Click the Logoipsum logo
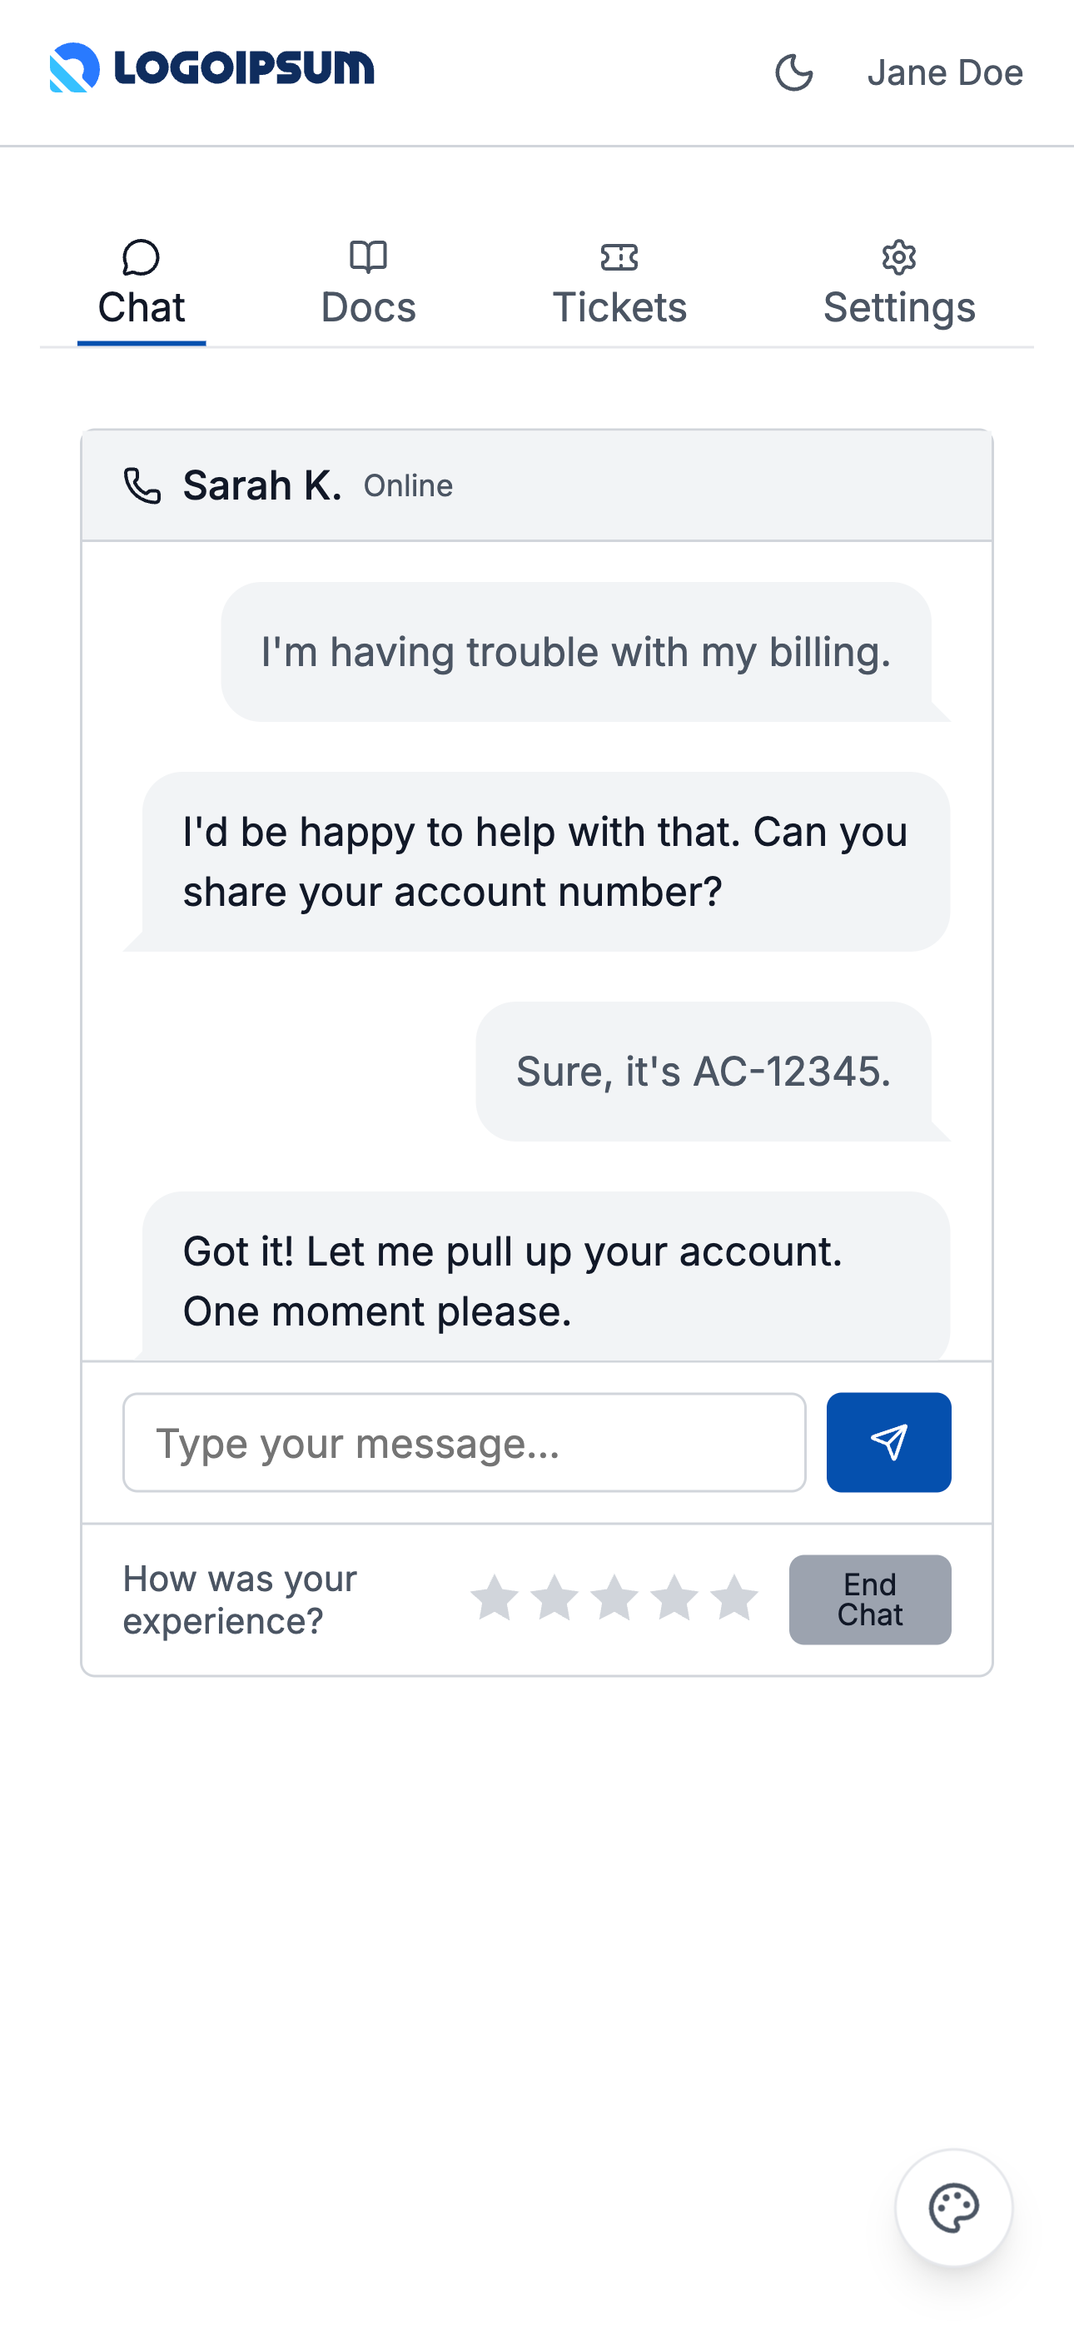This screenshot has width=1074, height=2328. pyautogui.click(x=211, y=68)
